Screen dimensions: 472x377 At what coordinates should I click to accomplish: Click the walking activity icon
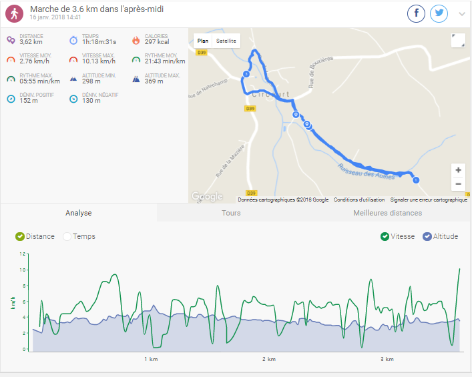click(15, 13)
